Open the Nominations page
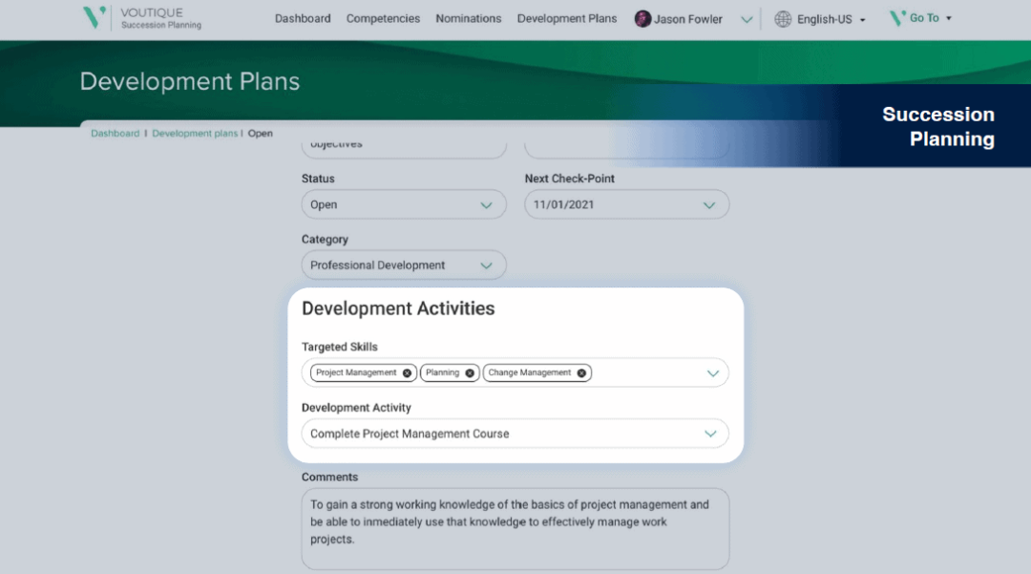 468,18
